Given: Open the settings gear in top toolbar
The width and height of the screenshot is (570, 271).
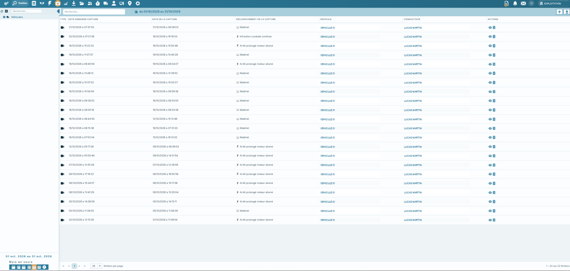Looking at the screenshot, I should pyautogui.click(x=138, y=3).
